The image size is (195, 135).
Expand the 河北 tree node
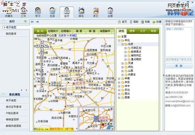[123, 67]
